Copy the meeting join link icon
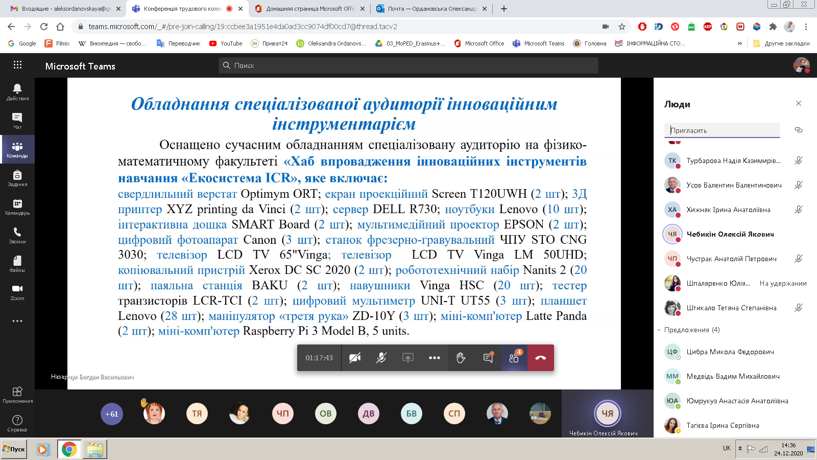This screenshot has height=460, width=817. tap(799, 130)
